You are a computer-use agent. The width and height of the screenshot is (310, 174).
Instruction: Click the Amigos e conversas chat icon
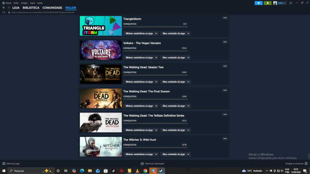coord(306,164)
